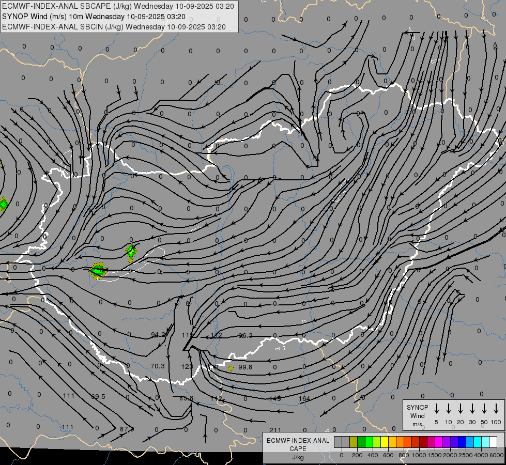Click the olive diamond beside 99.8

pos(231,368)
